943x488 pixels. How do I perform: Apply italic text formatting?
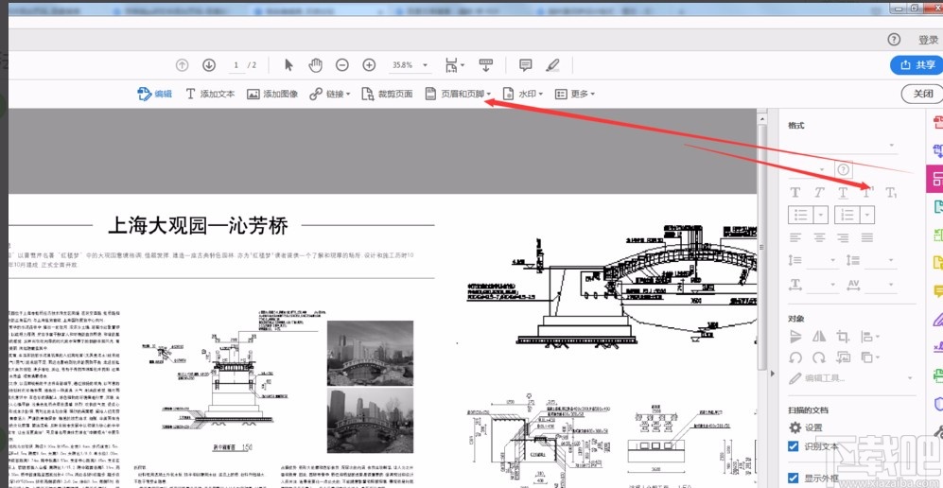pyautogui.click(x=819, y=193)
